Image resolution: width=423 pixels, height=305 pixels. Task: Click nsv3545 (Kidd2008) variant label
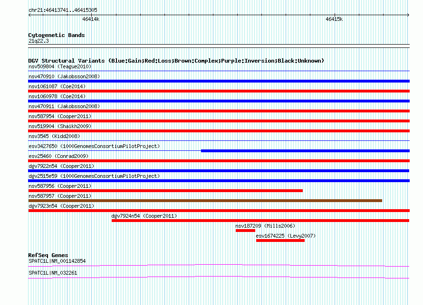54,137
